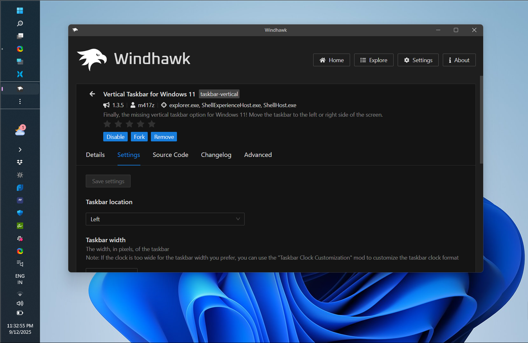528x343 pixels.
Task: Expand hidden icons with the tray chevron
Action: pyautogui.click(x=20, y=150)
